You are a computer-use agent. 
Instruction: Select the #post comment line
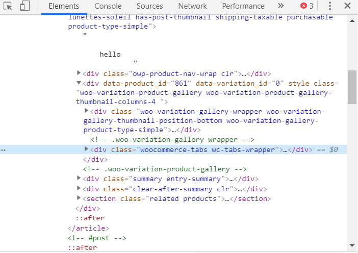97,238
